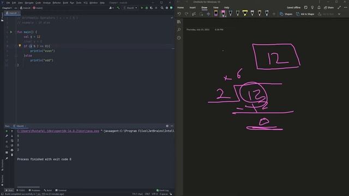Screen dimensions: 349x196
Task: Open the File menu in IntelliJ
Action: (x=8, y=3)
